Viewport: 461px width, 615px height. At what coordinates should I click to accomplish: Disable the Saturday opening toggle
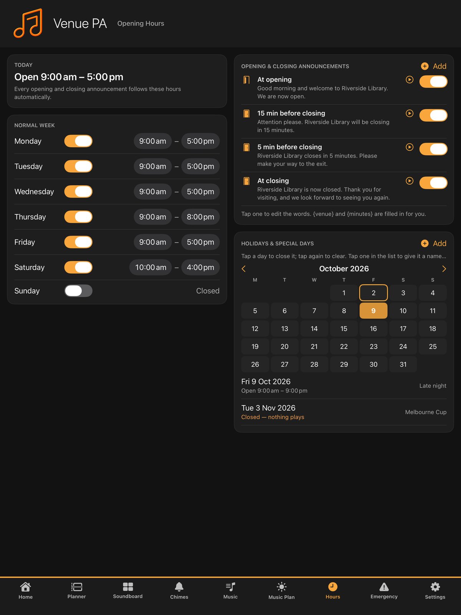(x=78, y=268)
